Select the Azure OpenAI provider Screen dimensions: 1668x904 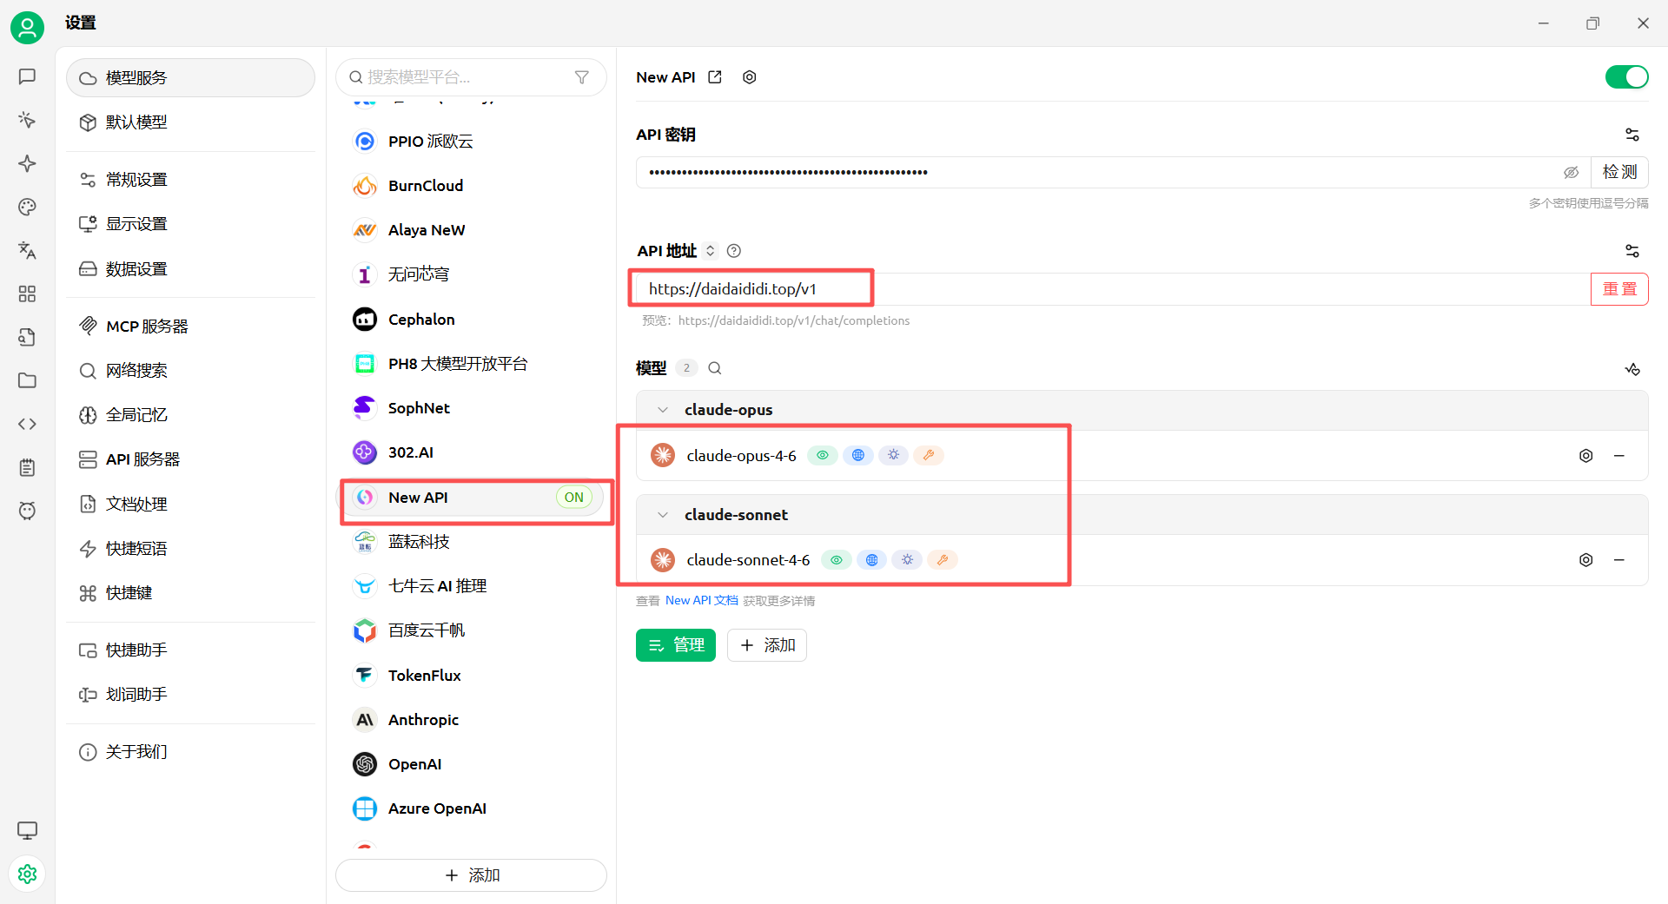(x=471, y=808)
